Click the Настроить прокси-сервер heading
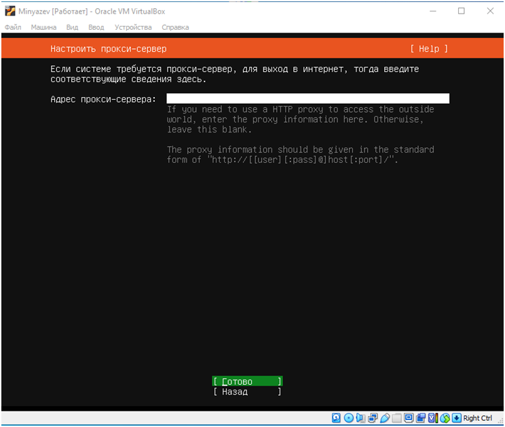505x427 pixels. point(109,49)
